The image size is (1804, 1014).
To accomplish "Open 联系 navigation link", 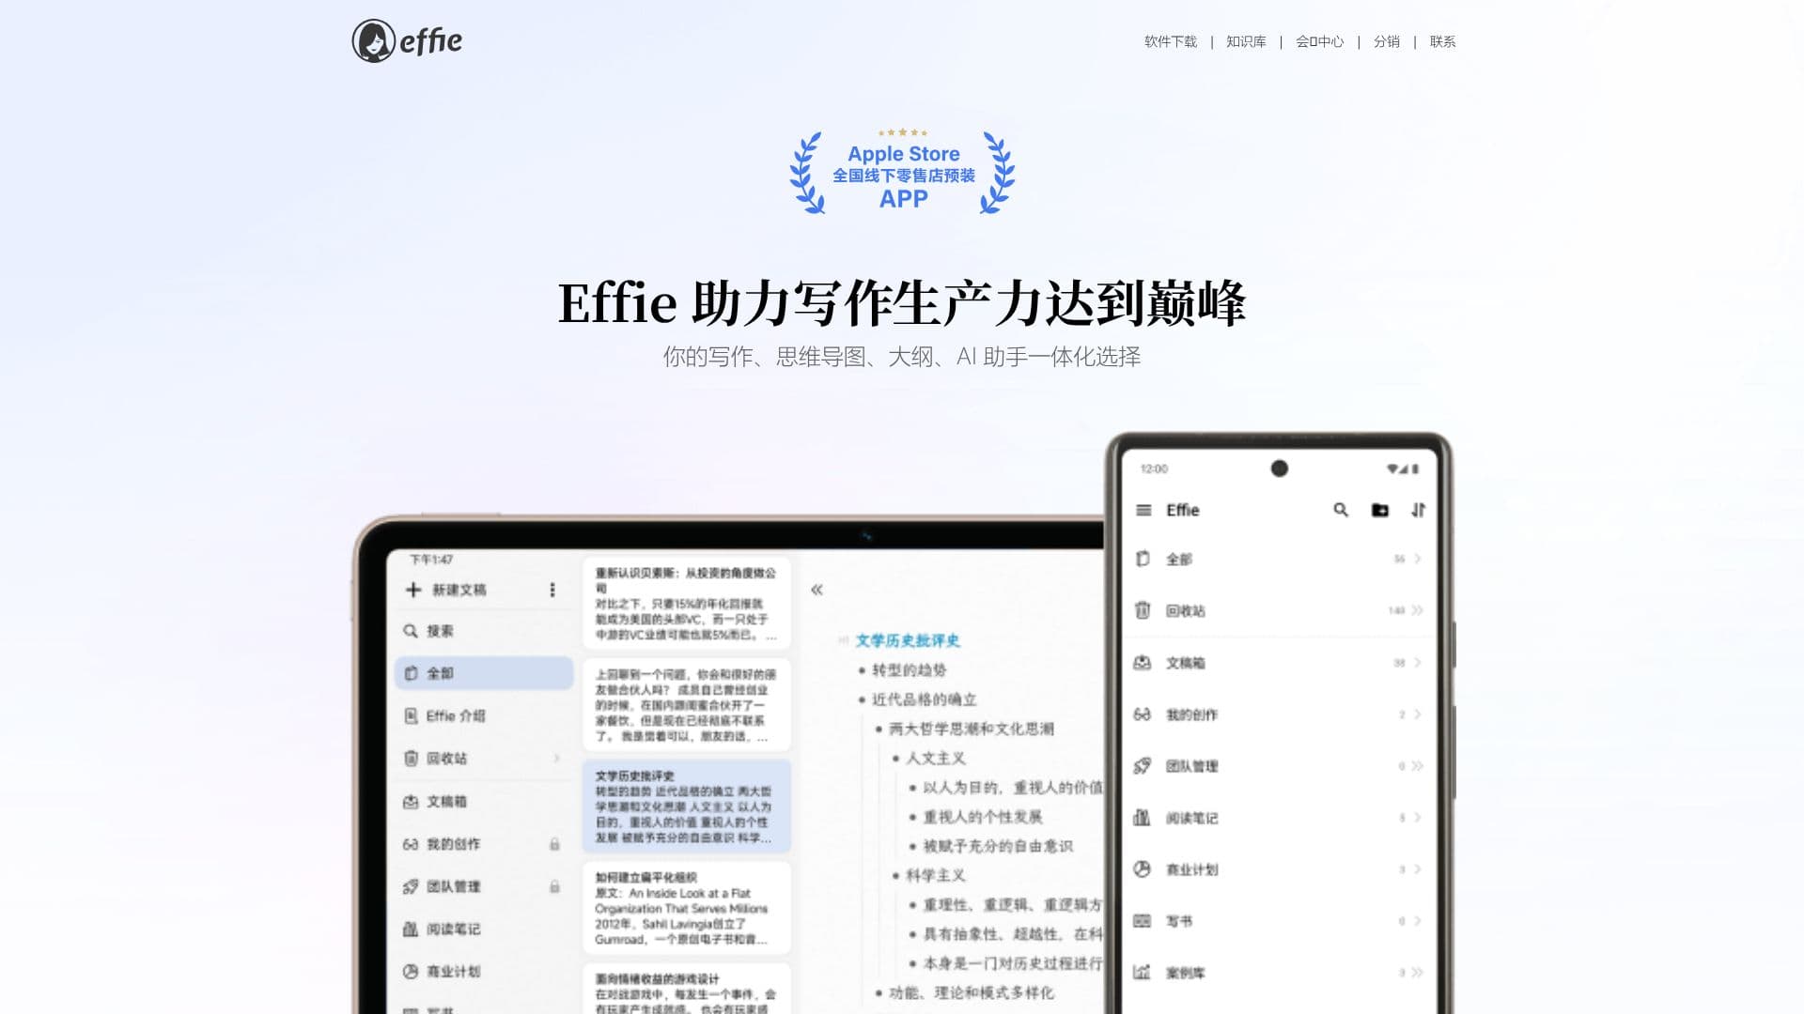I will tap(1442, 41).
